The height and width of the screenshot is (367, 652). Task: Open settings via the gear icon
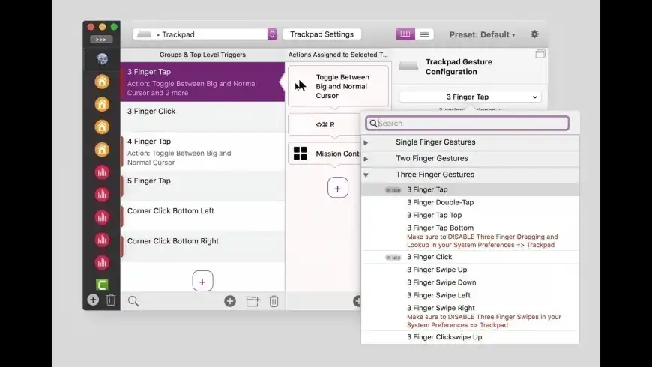click(x=535, y=34)
